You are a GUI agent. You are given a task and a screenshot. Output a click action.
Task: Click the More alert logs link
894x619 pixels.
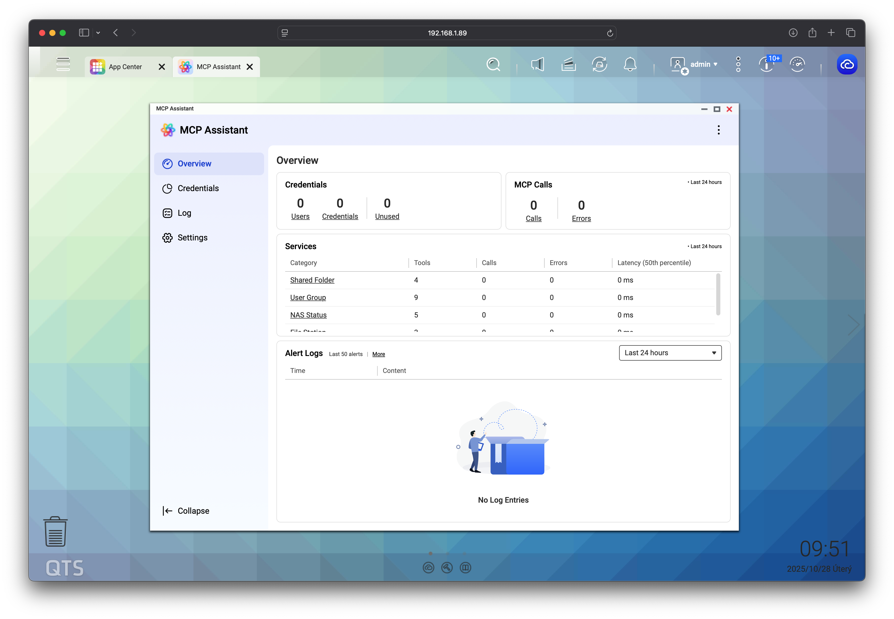pyautogui.click(x=378, y=354)
